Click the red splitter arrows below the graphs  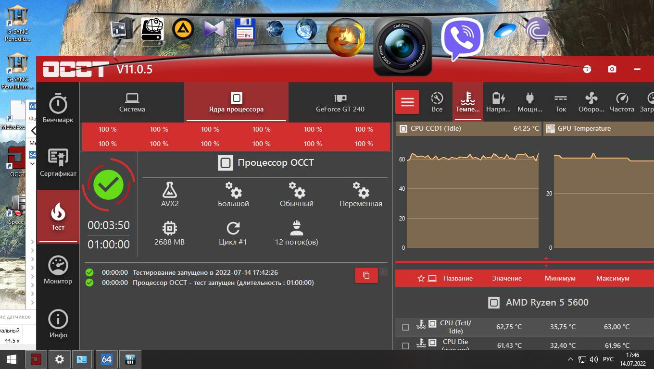coord(546,262)
